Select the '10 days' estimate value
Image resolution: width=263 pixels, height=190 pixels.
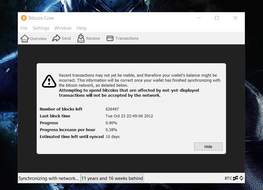(x=113, y=137)
